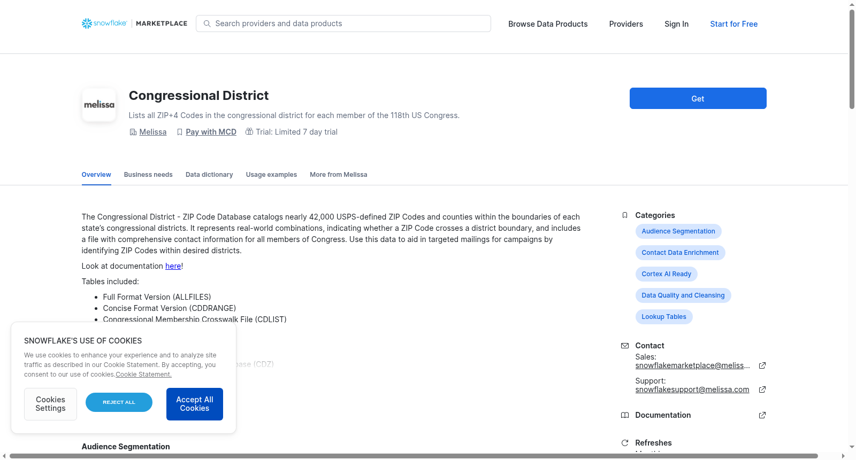Click the Contact envelope icon

click(x=625, y=346)
